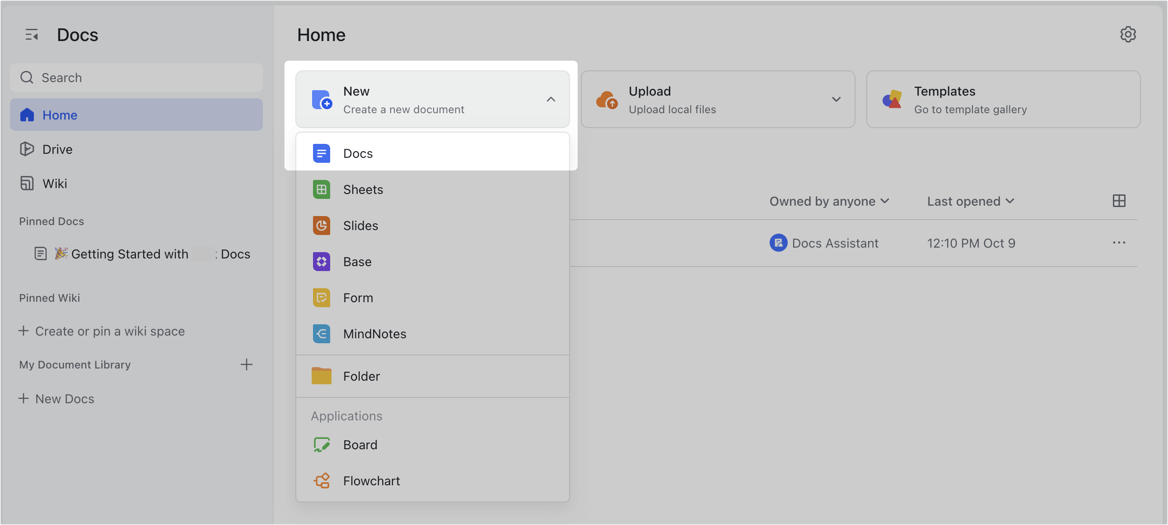This screenshot has width=1168, height=525.
Task: Click the document icon beside Getting Started
Action: [41, 253]
